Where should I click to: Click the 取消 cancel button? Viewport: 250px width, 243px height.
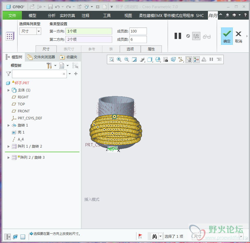point(239,37)
